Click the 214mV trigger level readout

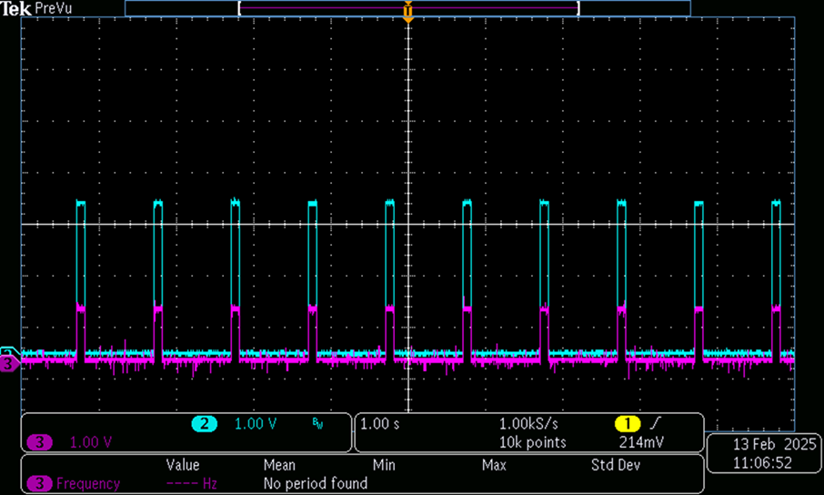click(638, 442)
